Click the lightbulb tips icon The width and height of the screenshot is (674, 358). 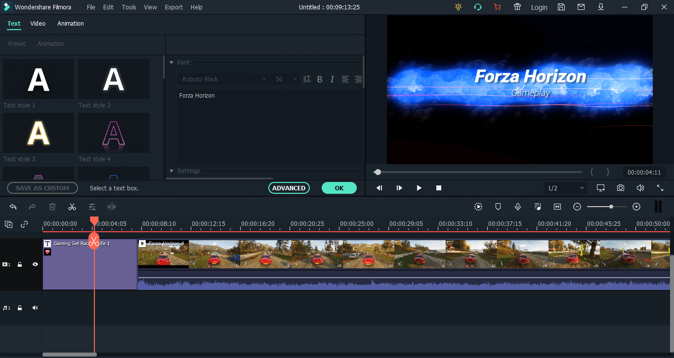tap(459, 7)
